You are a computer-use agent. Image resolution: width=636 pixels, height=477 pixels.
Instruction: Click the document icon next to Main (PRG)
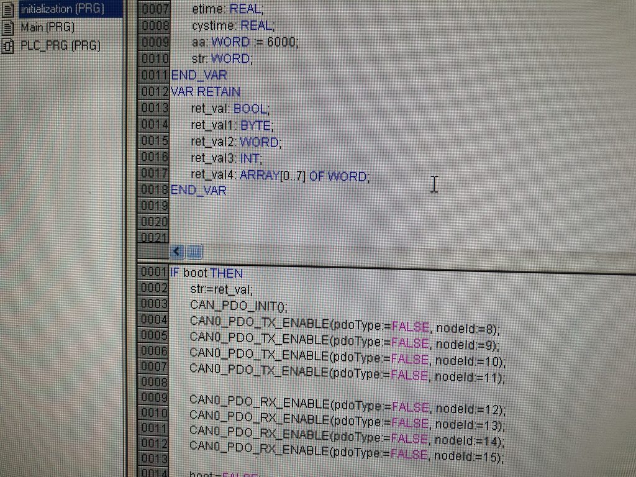(9, 27)
